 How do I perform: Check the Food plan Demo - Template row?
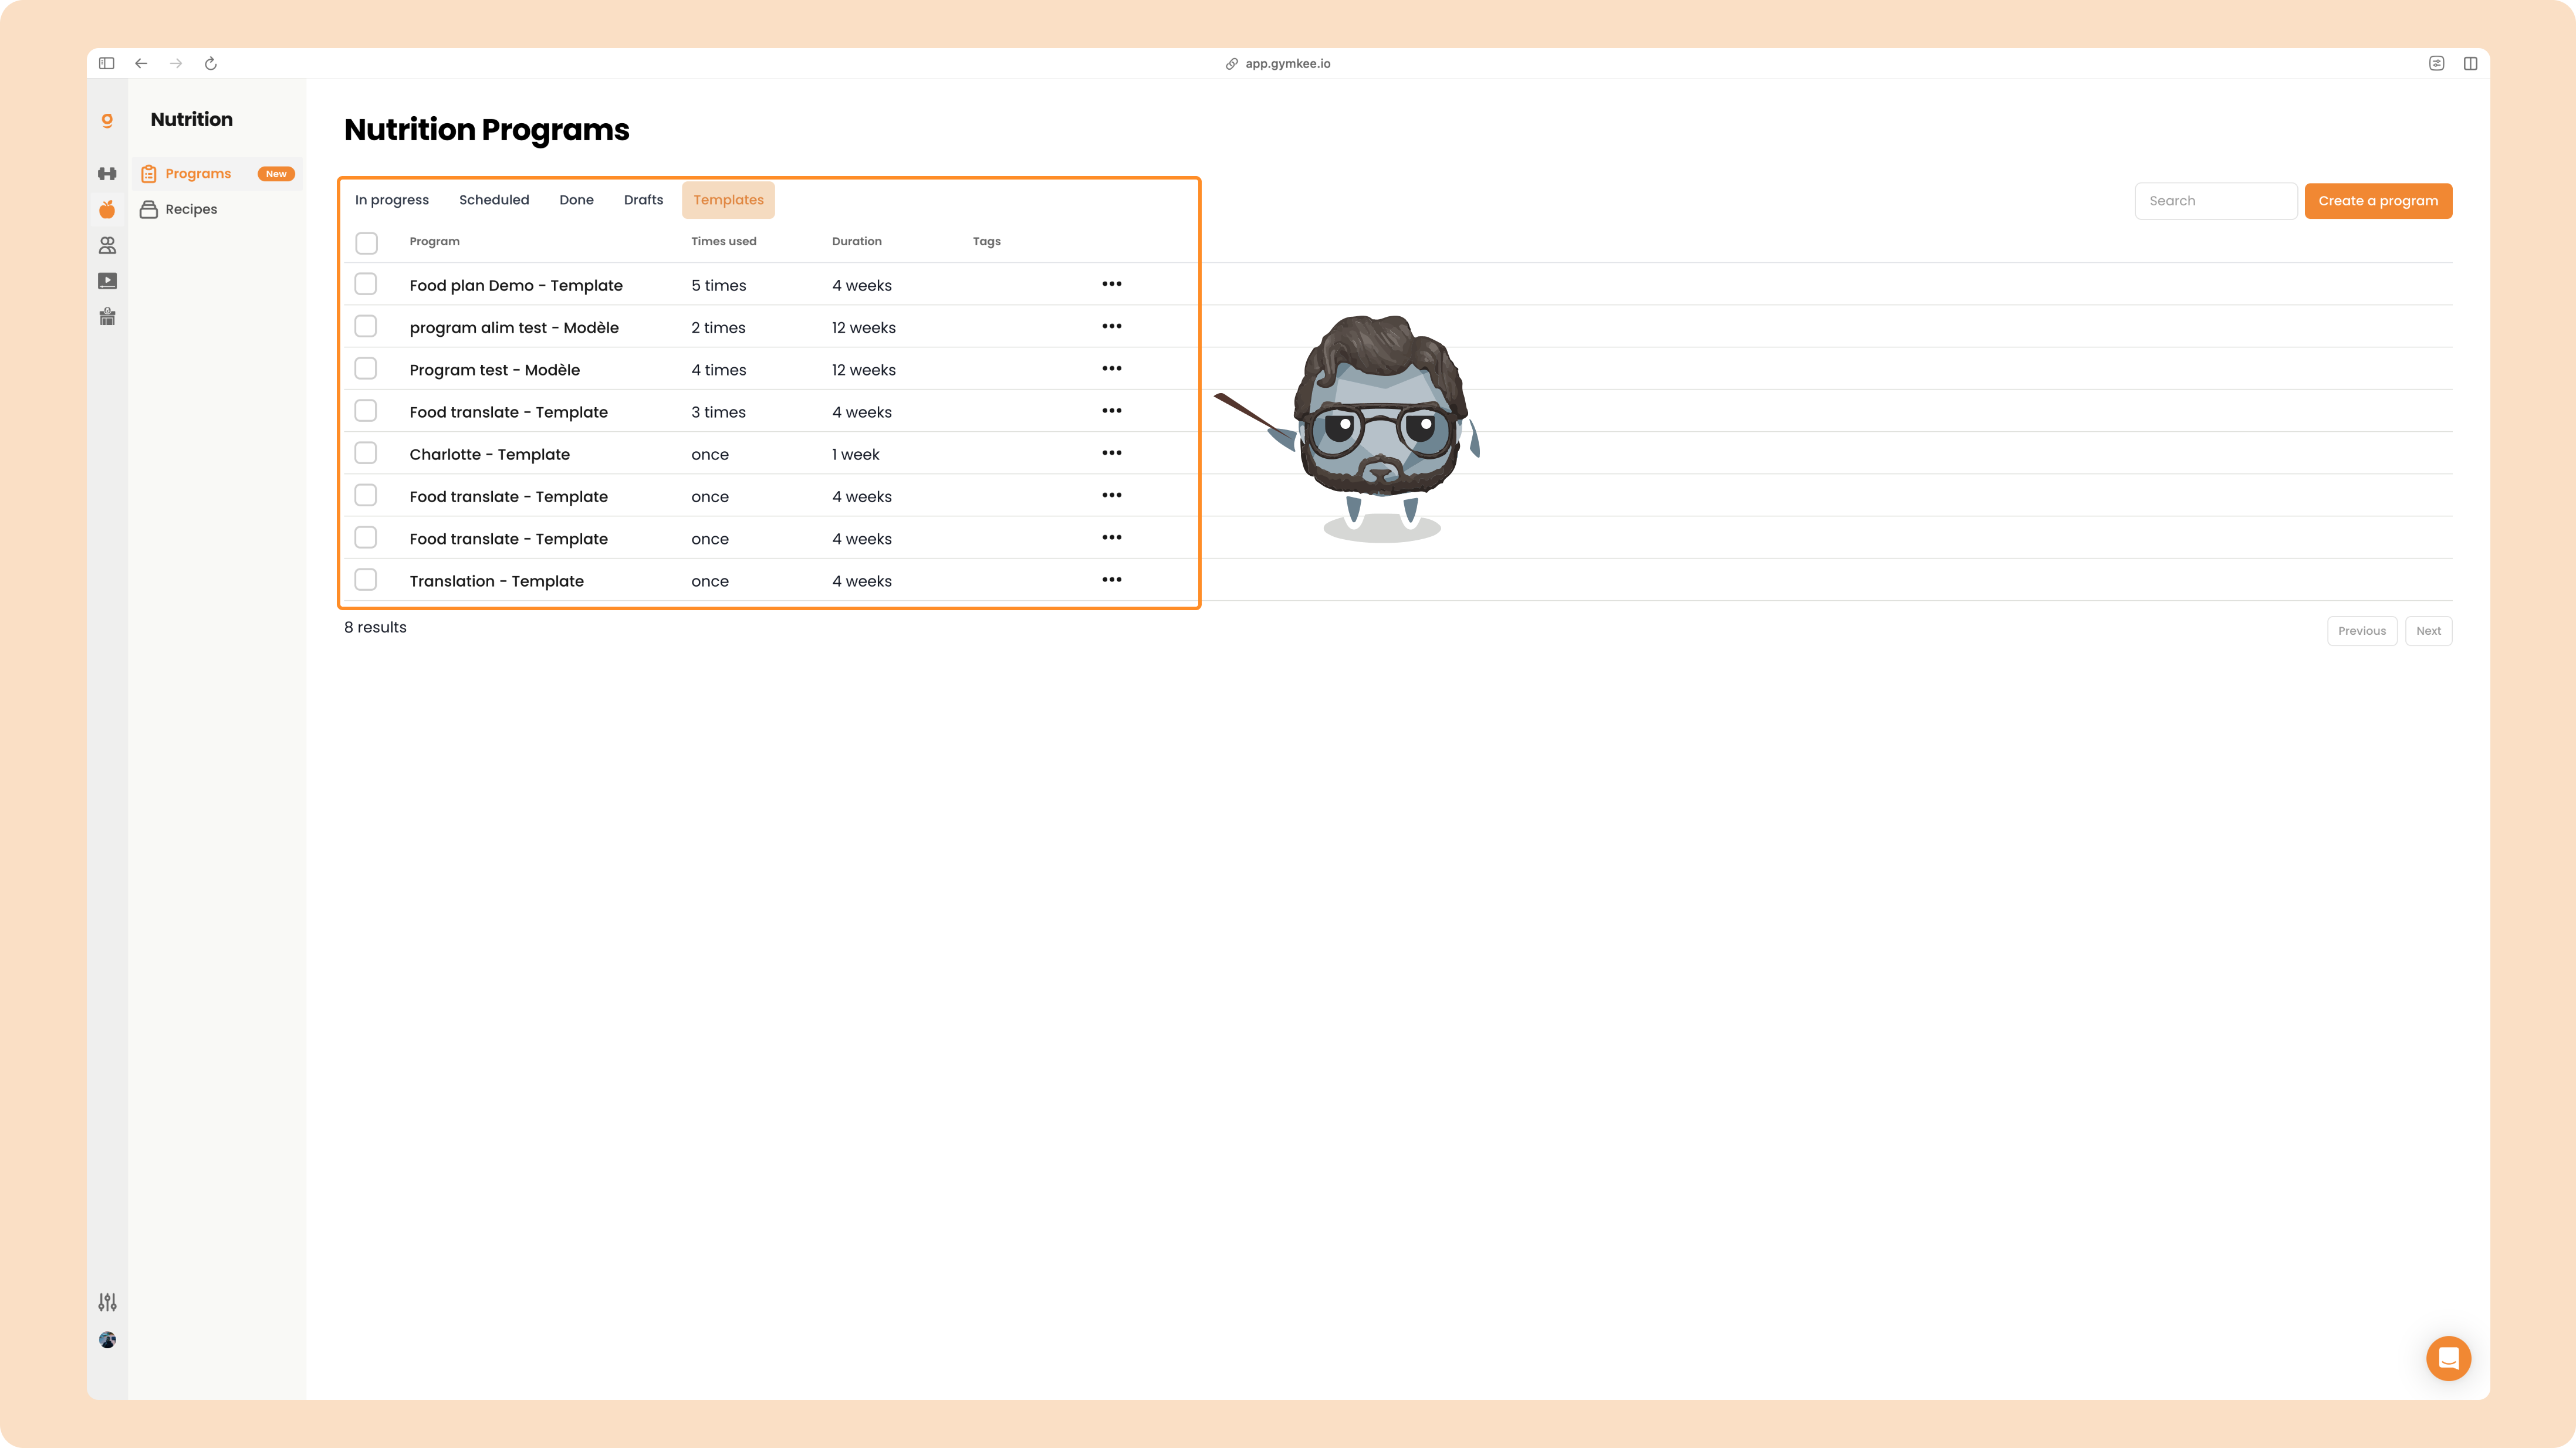click(366, 284)
